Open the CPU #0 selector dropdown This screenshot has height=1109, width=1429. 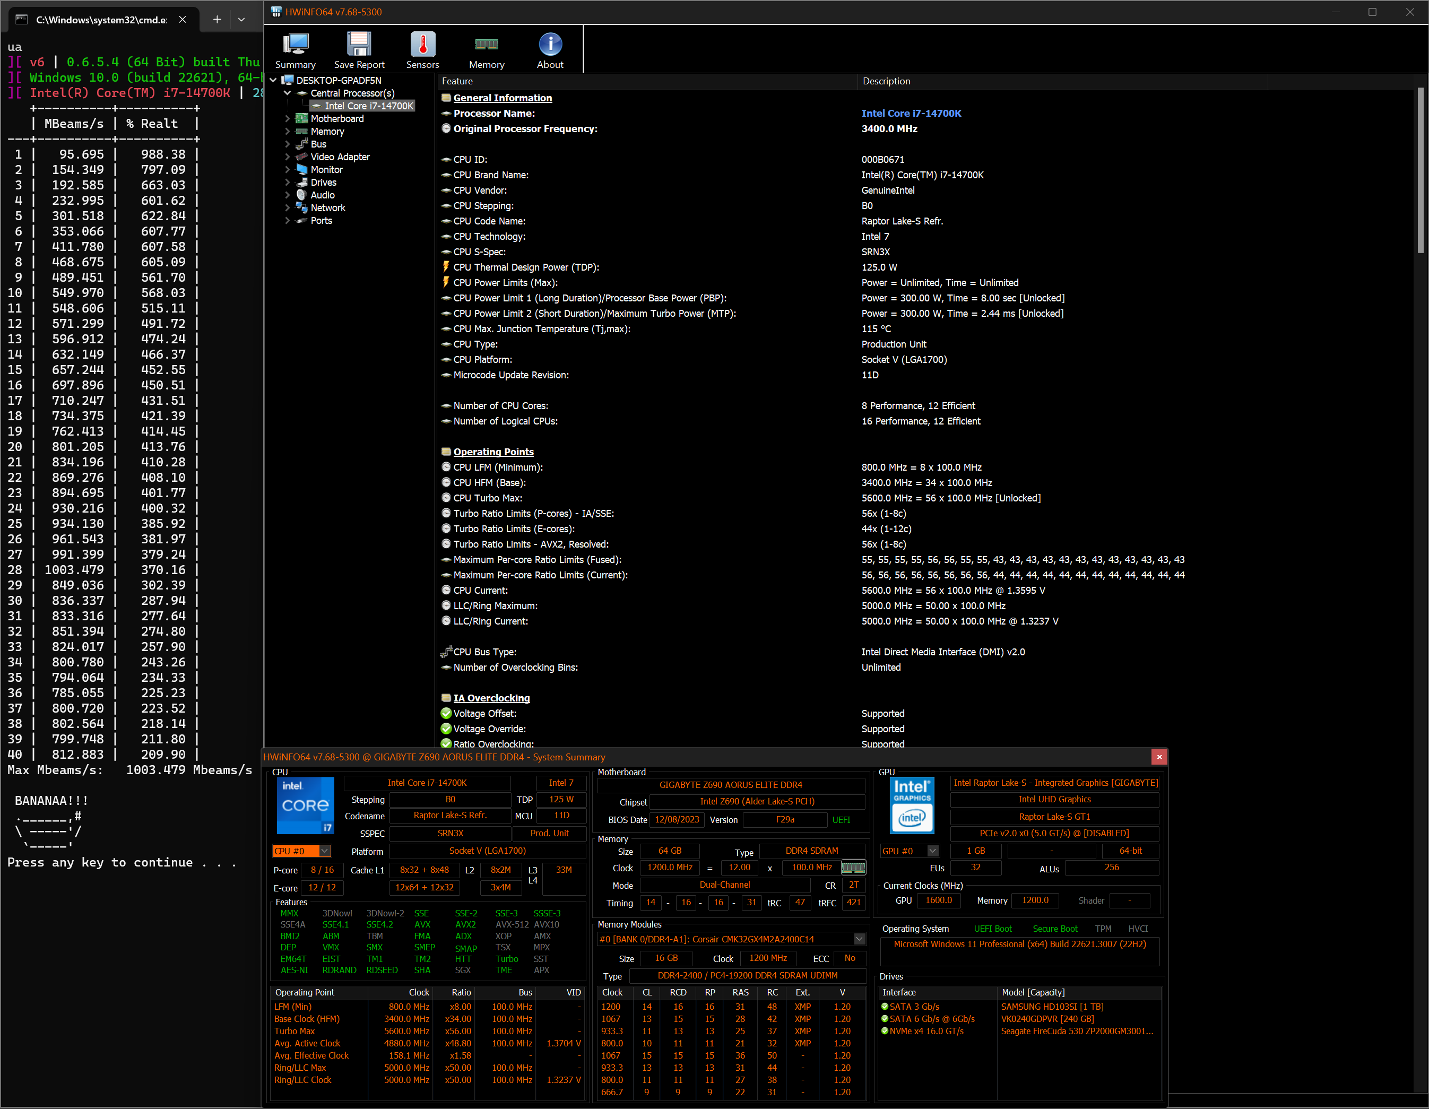pyautogui.click(x=325, y=851)
